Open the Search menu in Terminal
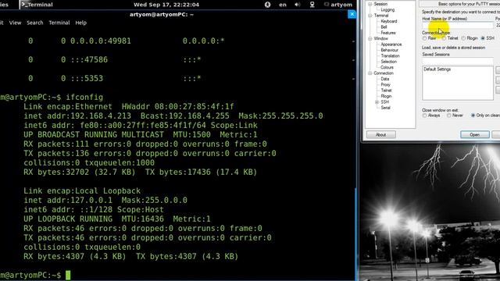 (34, 23)
